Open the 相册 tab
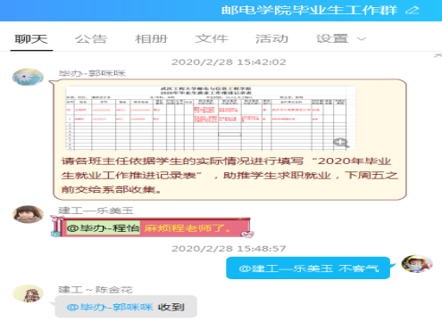 (x=152, y=39)
